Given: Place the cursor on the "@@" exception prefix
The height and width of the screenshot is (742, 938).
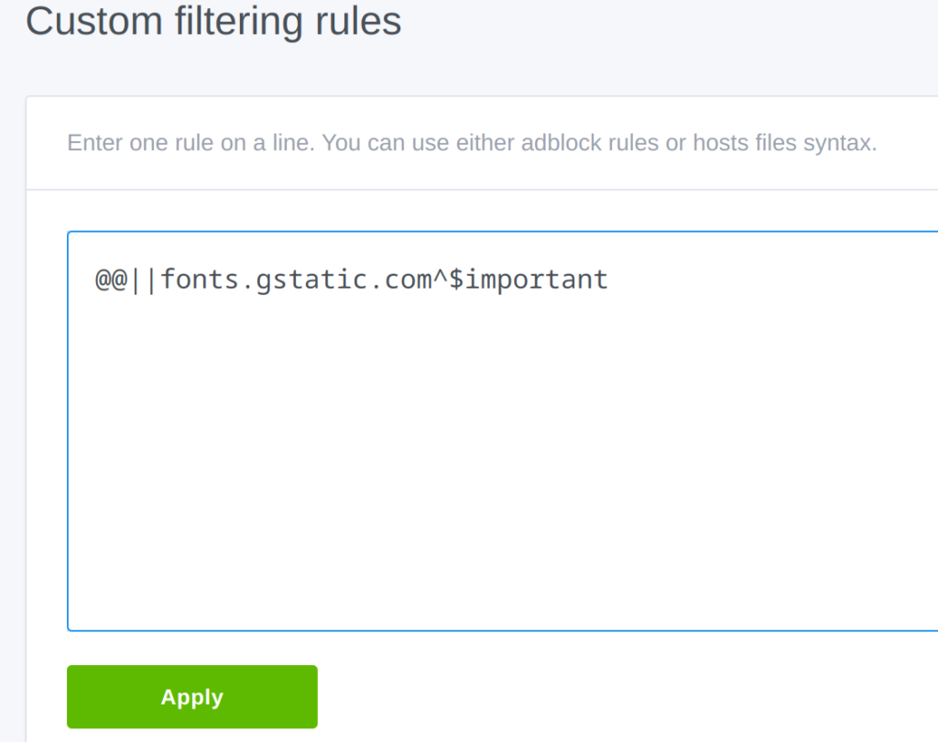Looking at the screenshot, I should (x=112, y=278).
